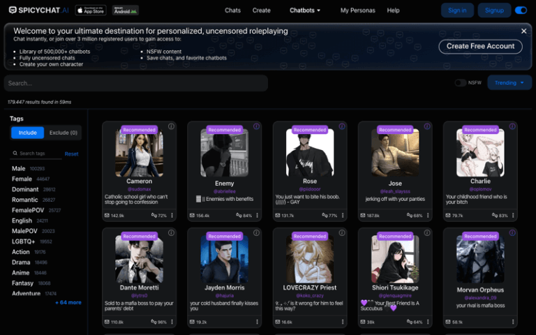Viewport: 536px width, 335px height.
Task: Open the info icon on Cameron's card
Action: 171,126
